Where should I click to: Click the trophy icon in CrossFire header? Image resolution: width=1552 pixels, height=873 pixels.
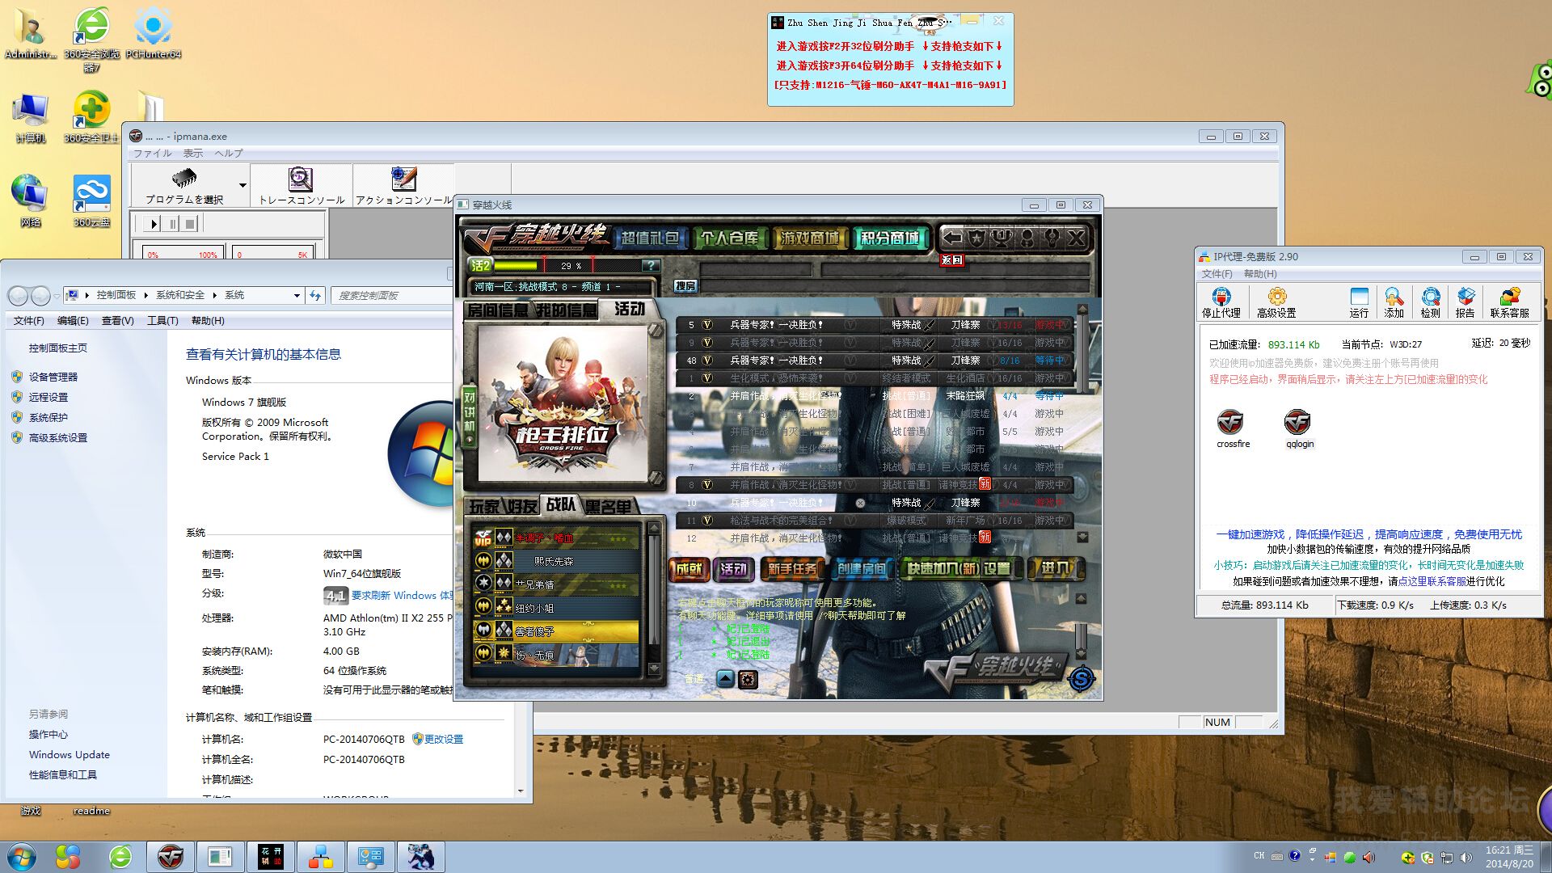click(x=1002, y=238)
